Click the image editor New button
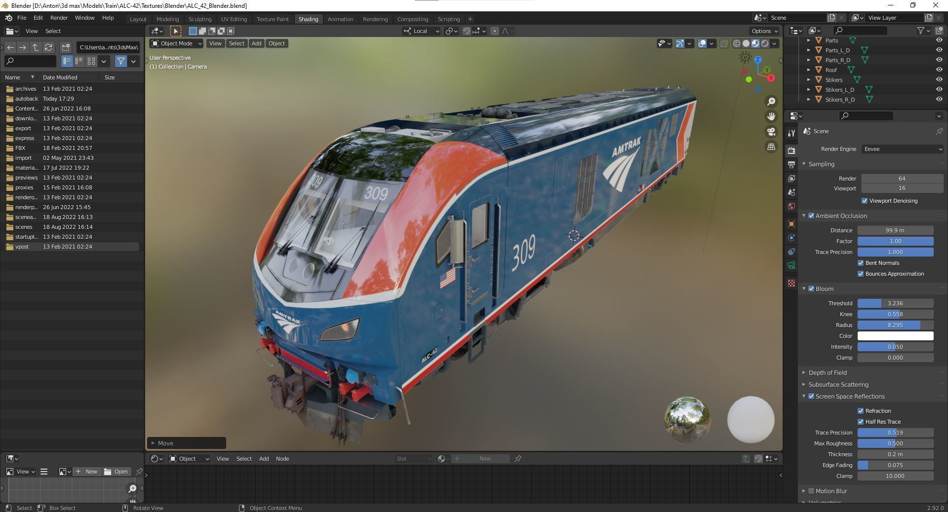 [86, 472]
